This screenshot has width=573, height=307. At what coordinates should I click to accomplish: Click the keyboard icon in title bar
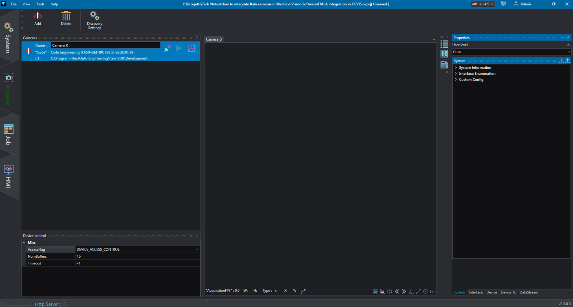[503, 4]
